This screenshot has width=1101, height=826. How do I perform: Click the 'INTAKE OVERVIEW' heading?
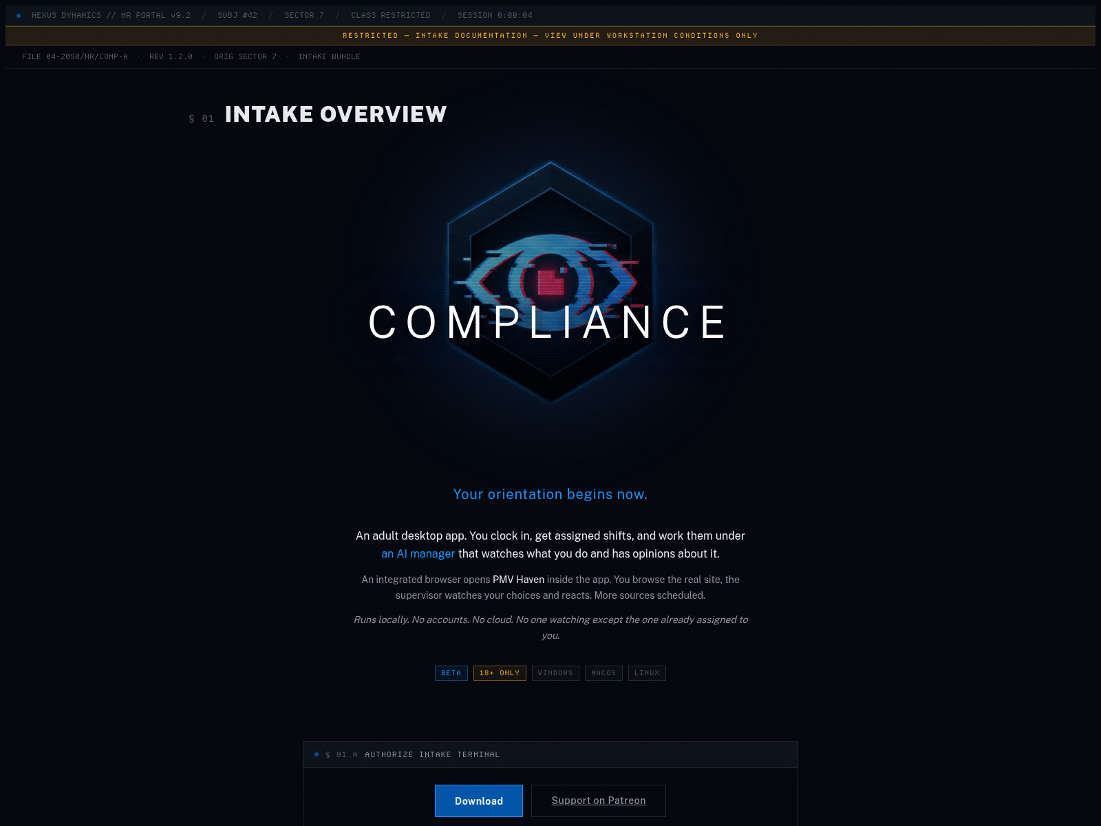pos(336,114)
